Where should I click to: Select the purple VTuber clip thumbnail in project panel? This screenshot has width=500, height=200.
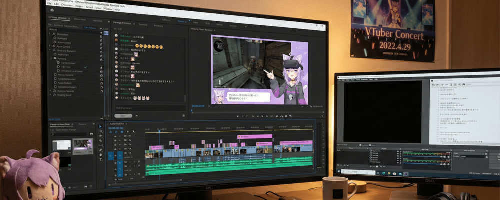point(83,146)
